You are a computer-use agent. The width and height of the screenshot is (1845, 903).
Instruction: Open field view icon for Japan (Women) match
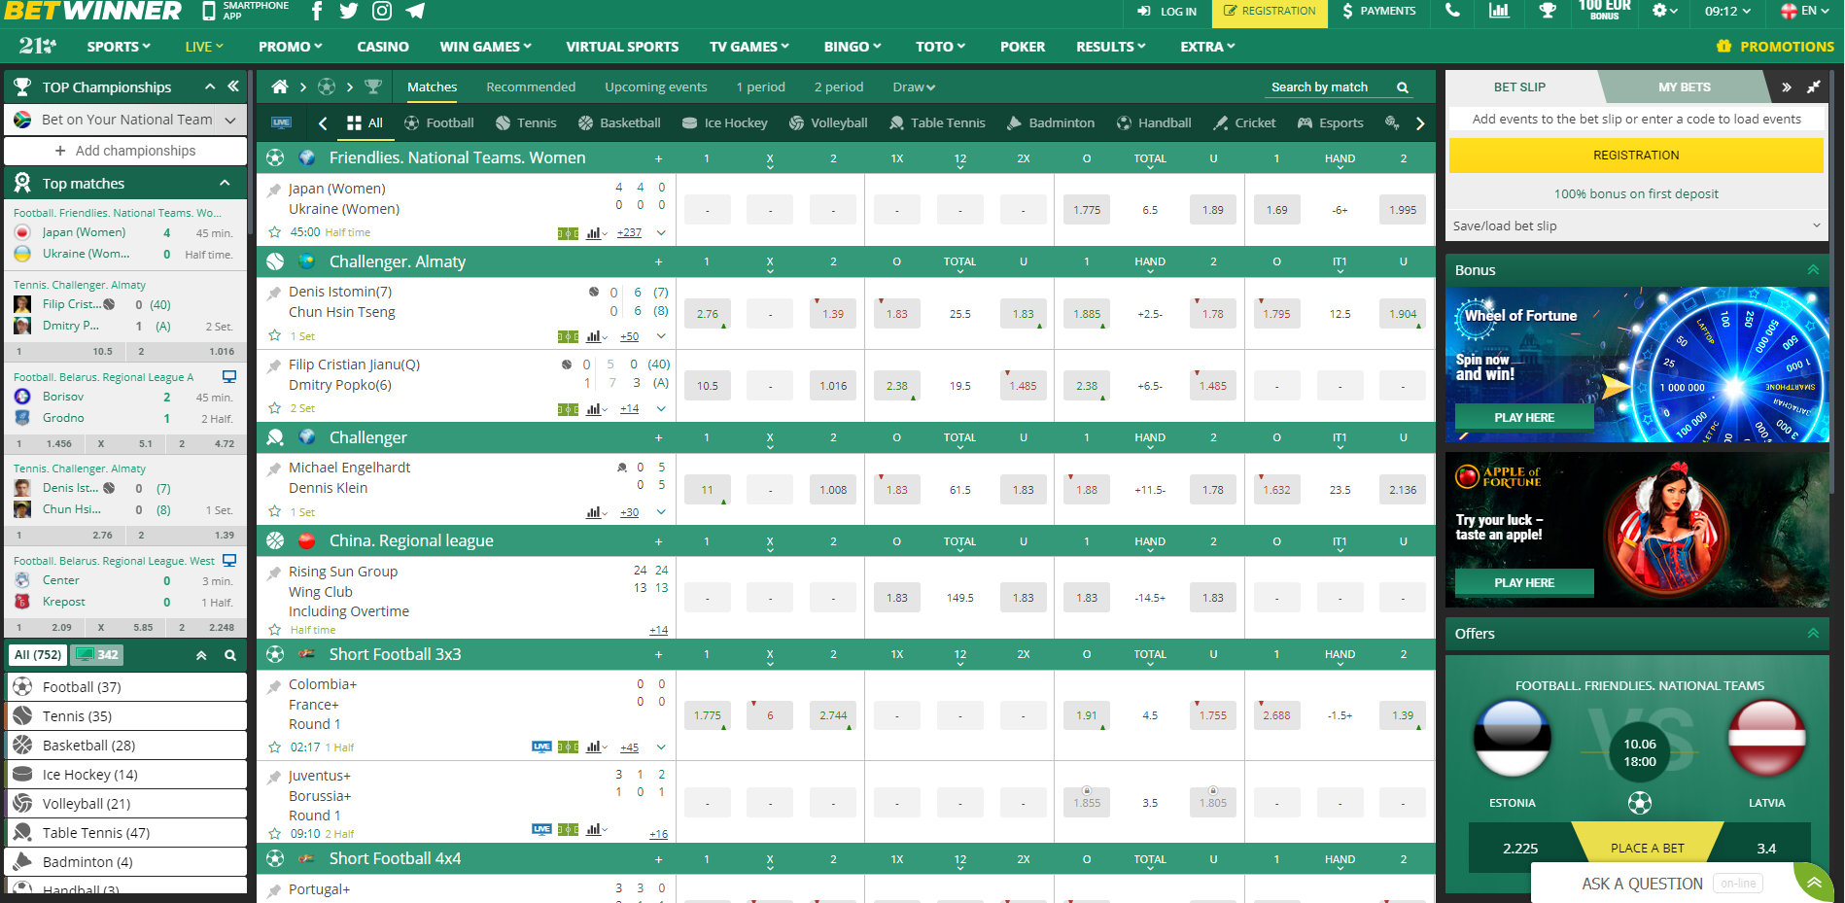(568, 233)
